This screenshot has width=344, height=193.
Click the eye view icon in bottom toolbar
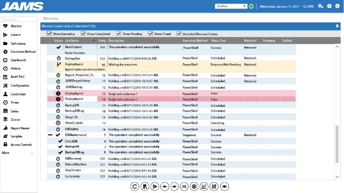(x=224, y=186)
